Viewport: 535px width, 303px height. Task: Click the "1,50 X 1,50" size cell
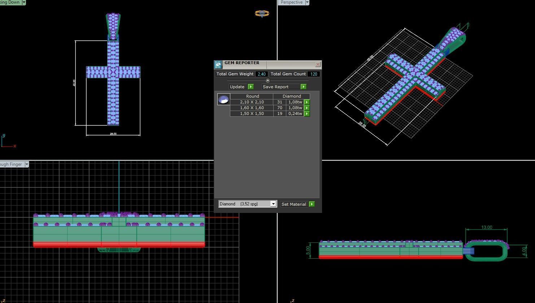tap(252, 113)
